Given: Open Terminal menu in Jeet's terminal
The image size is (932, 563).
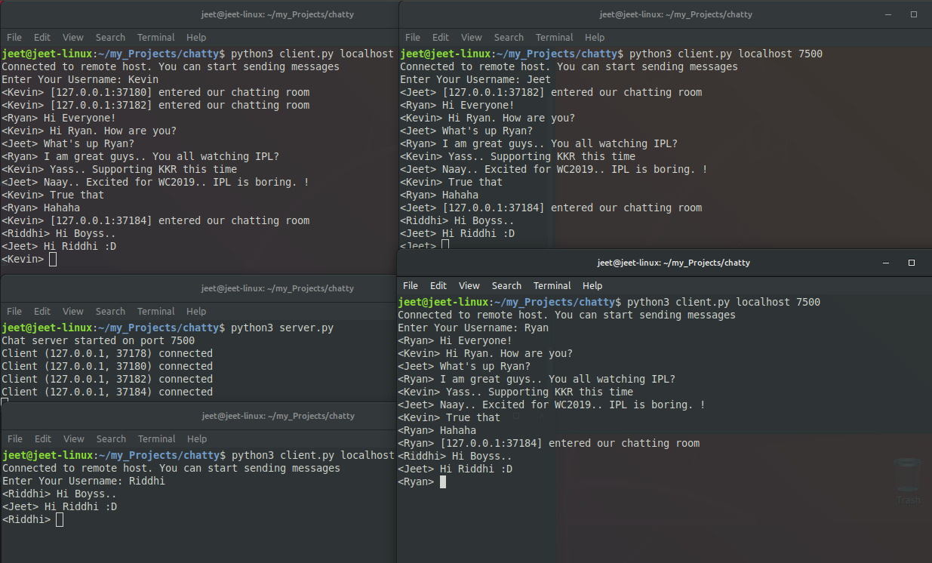Looking at the screenshot, I should (x=555, y=37).
